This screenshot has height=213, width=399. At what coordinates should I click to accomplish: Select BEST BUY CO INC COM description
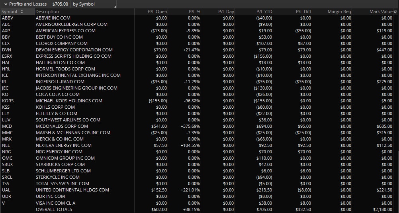coord(59,37)
